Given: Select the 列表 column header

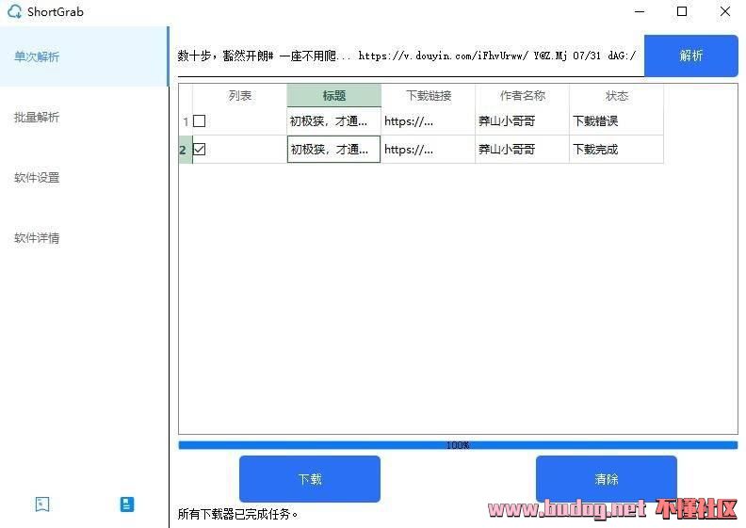Looking at the screenshot, I should (239, 95).
